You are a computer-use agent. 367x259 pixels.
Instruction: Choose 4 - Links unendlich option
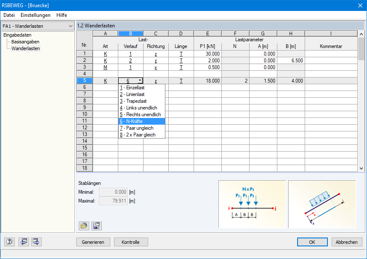pos(142,108)
